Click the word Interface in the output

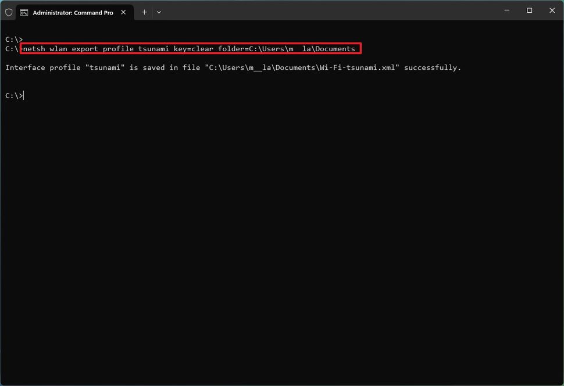[25, 67]
